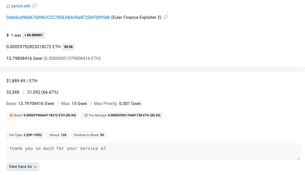The width and height of the screenshot is (305, 175).
Task: Click the 13.79808416 Gwei gas price text
Action: 24,58
